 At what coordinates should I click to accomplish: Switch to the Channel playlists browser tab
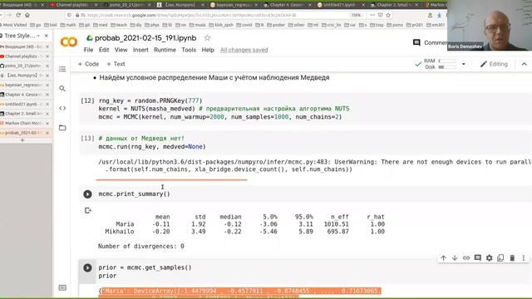tap(72, 5)
